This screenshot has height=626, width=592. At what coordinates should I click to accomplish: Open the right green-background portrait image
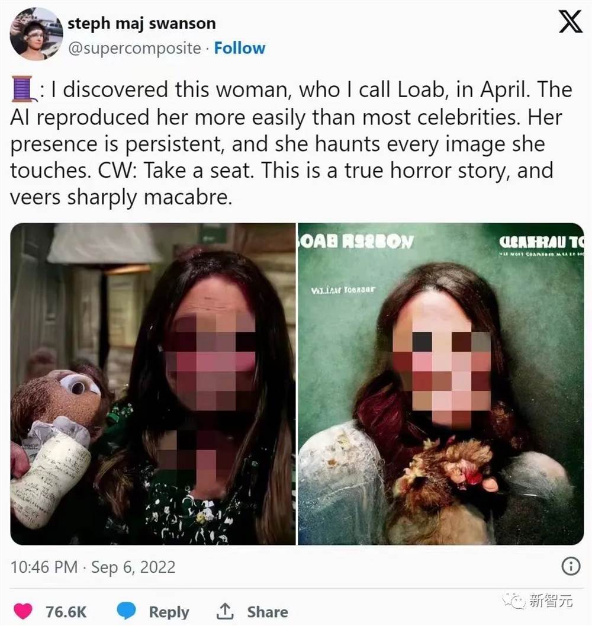pyautogui.click(x=441, y=384)
